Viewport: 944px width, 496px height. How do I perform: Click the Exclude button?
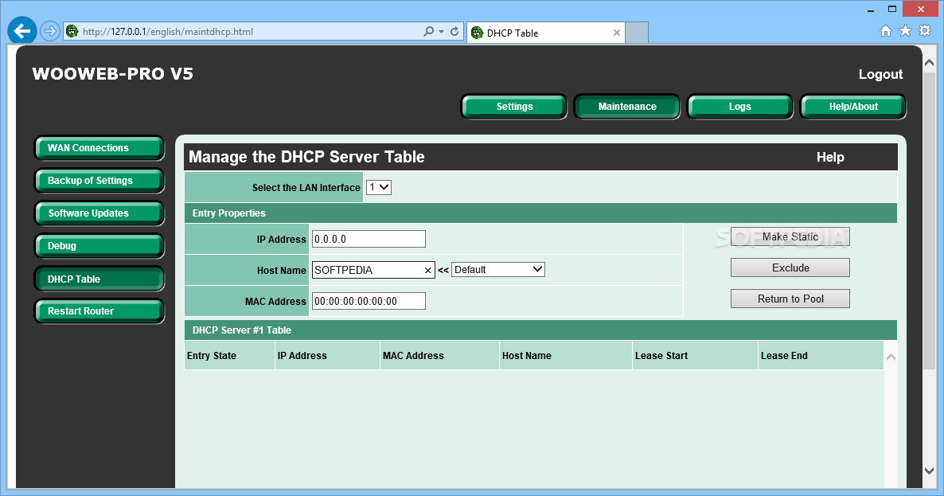pos(790,268)
